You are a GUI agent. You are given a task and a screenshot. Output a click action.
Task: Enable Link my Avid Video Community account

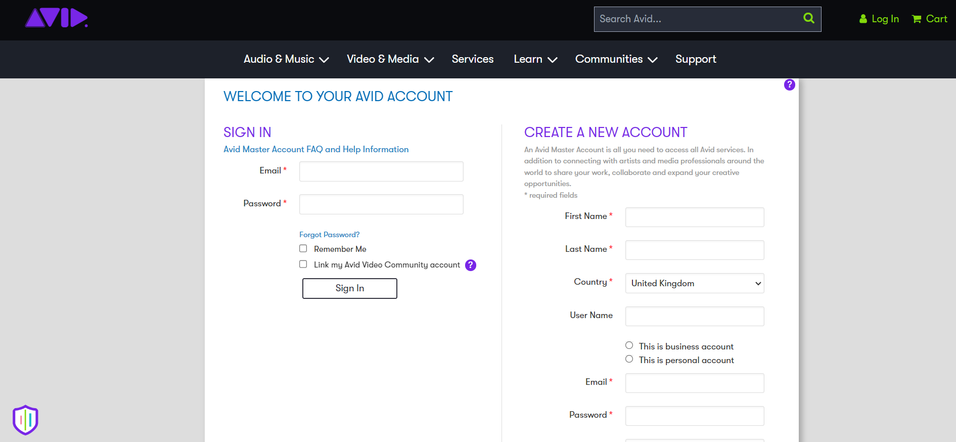pyautogui.click(x=303, y=264)
